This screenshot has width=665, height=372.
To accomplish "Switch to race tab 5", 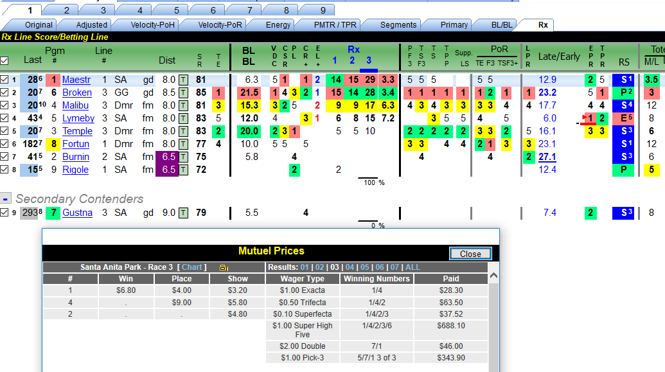I will click(x=177, y=10).
